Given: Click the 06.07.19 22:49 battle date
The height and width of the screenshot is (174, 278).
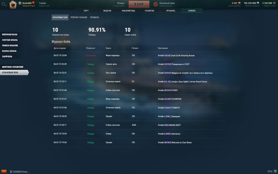Looking at the screenshot, I should click(x=60, y=64).
